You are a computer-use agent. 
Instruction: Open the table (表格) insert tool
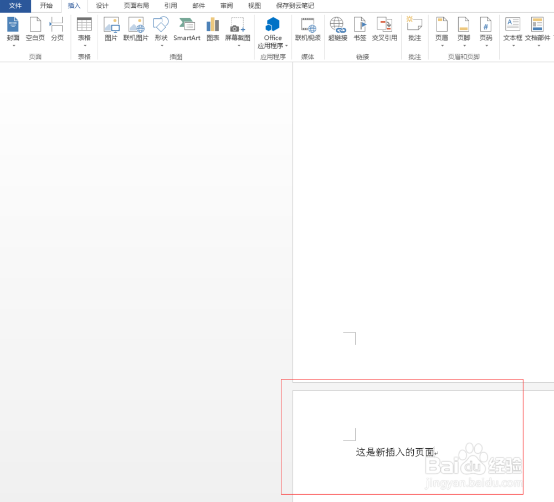pos(84,29)
